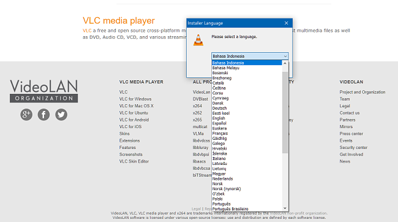This screenshot has width=398, height=222.
Task: Open the Extensions footer link
Action: [x=129, y=140]
